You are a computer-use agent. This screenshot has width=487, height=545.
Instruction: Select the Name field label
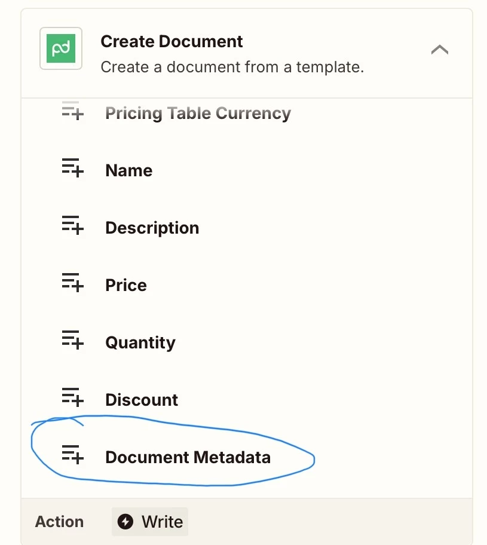coord(129,170)
